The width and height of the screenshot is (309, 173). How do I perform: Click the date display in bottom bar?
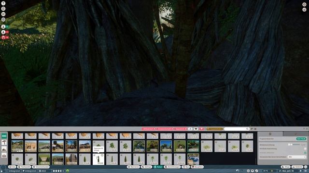pyautogui.click(x=286, y=171)
